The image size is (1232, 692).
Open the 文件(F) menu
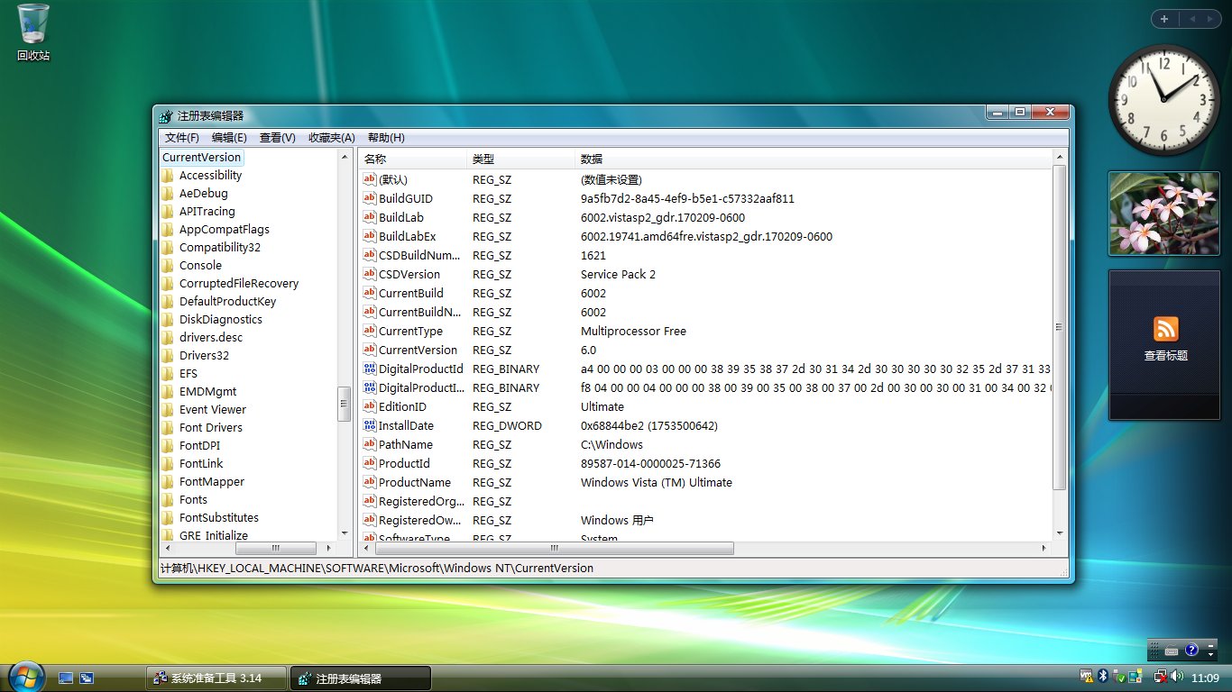click(x=182, y=138)
